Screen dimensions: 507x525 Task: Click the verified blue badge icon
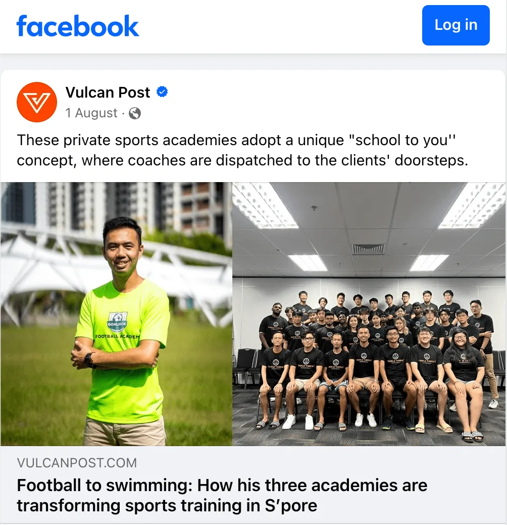point(162,92)
